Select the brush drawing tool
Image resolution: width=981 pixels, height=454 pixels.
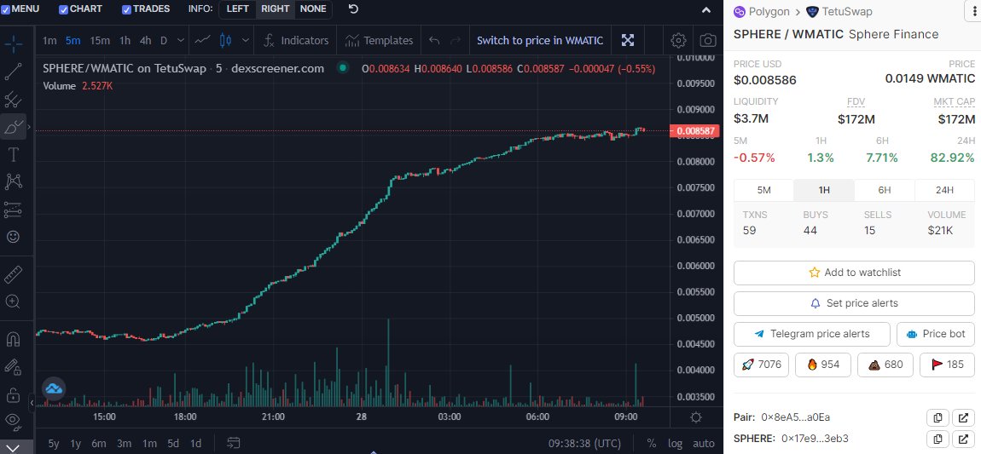(x=13, y=127)
